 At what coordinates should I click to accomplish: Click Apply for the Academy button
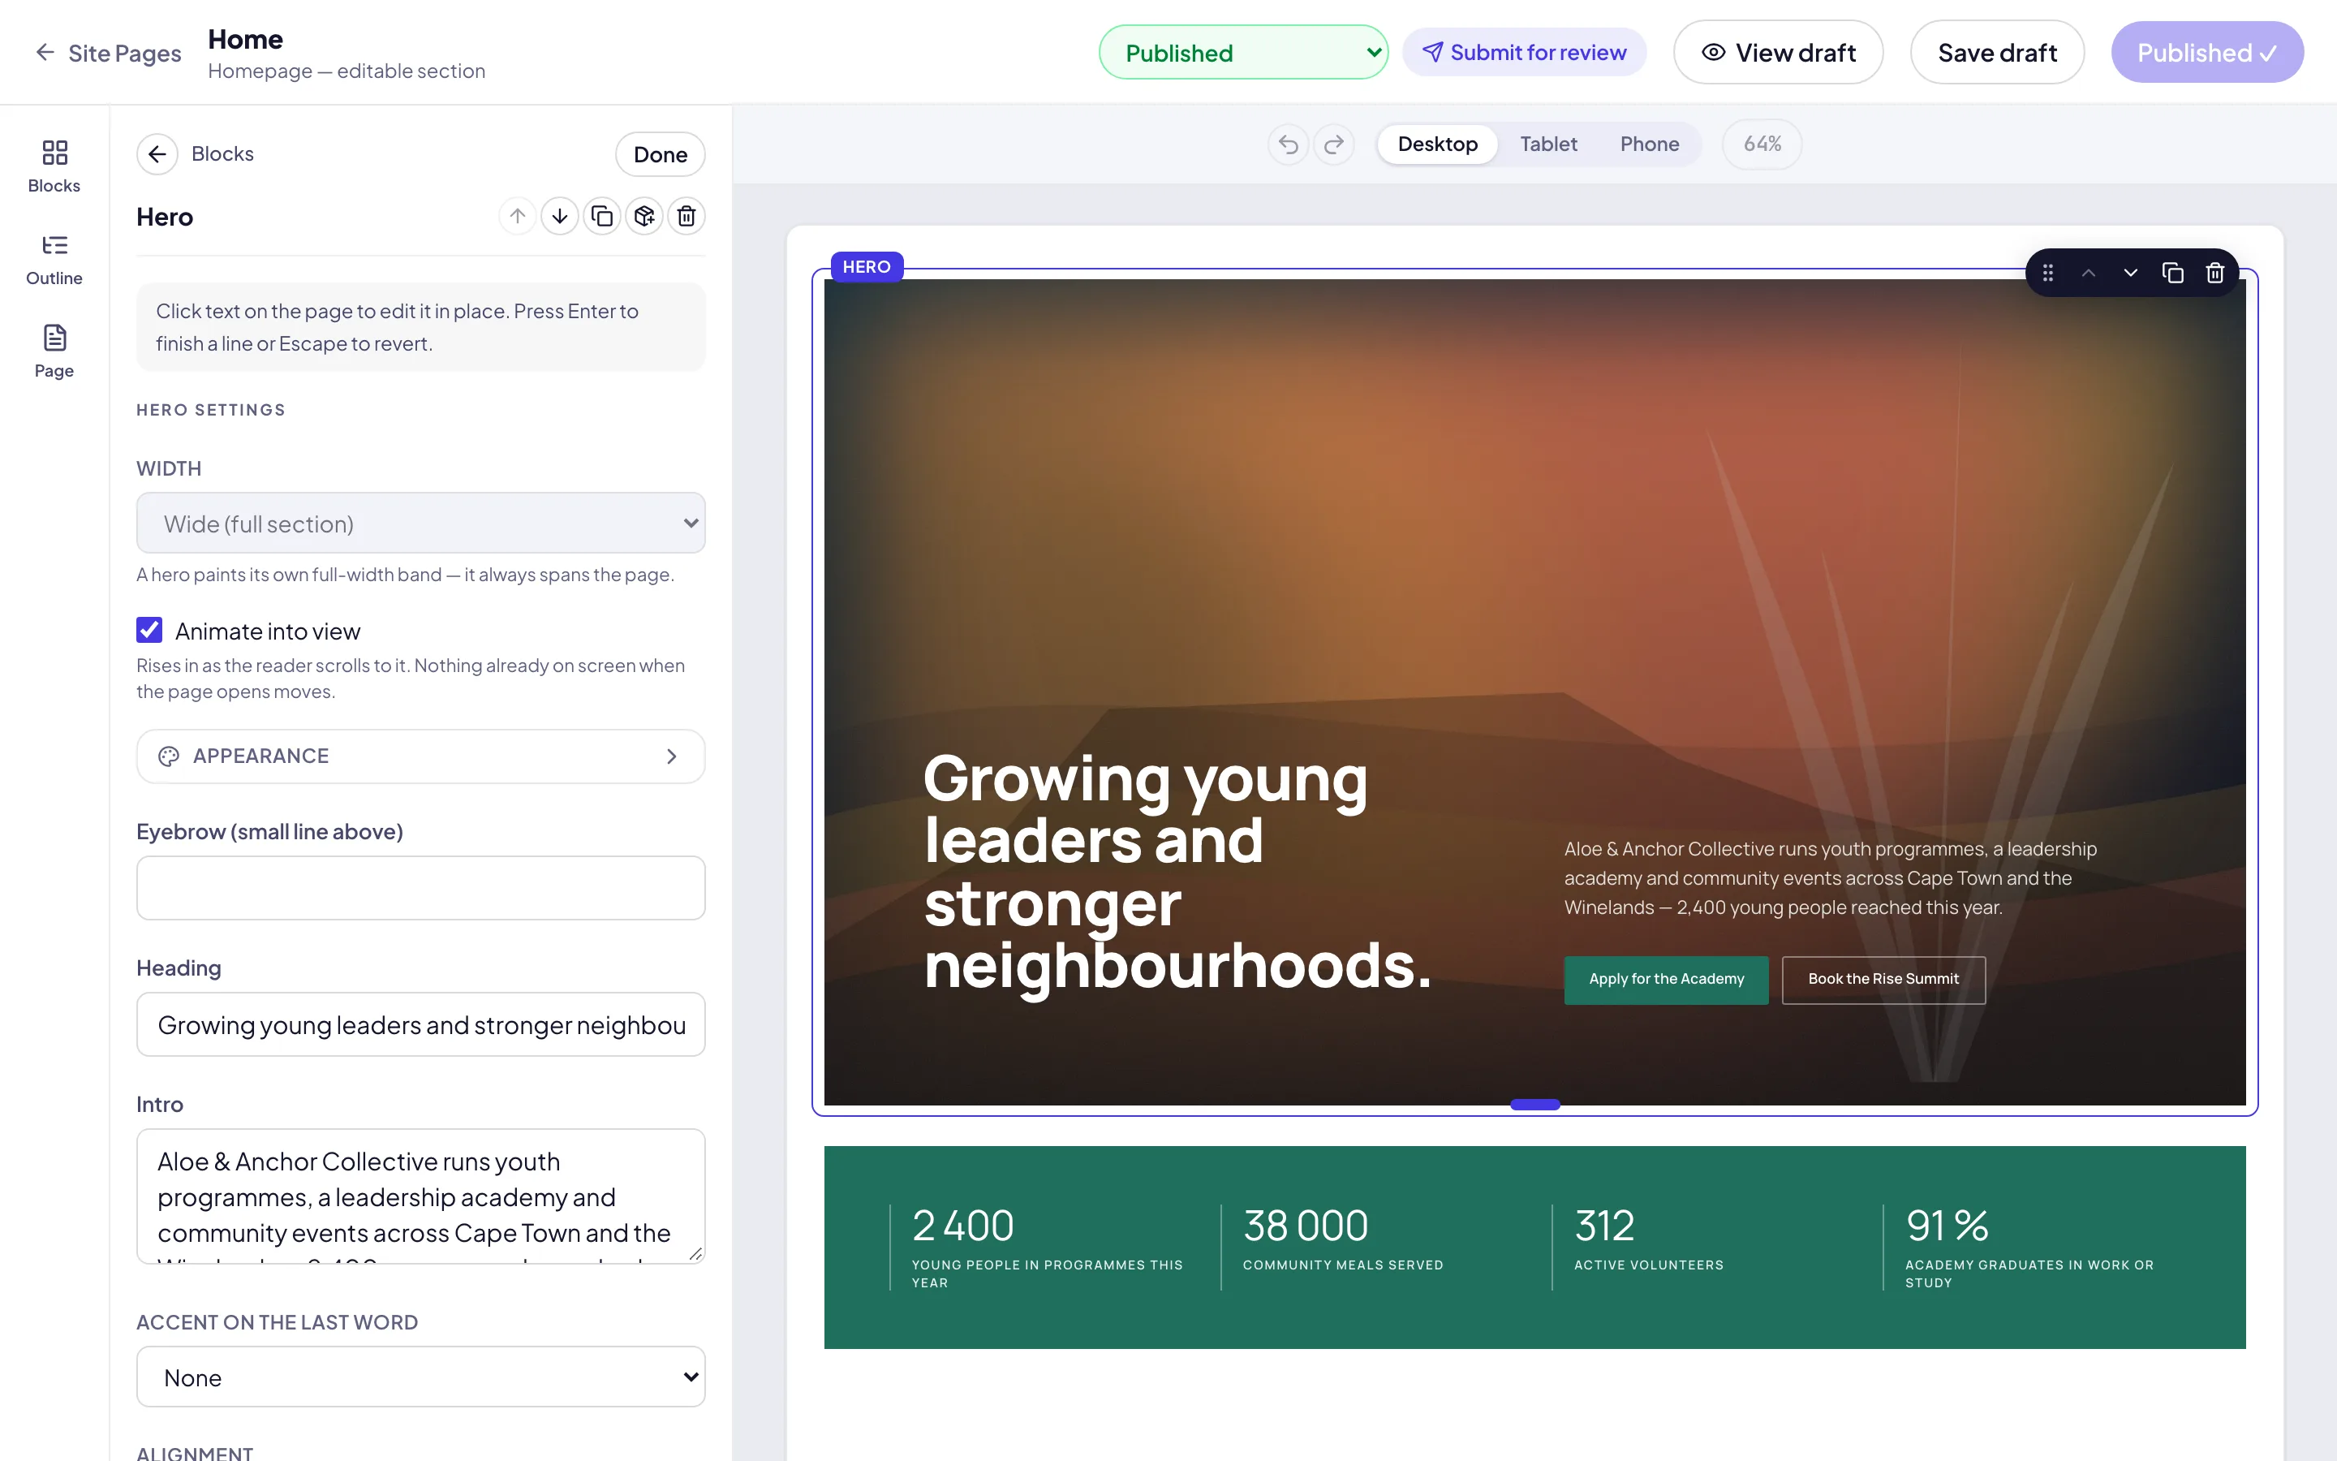click(x=1666, y=980)
